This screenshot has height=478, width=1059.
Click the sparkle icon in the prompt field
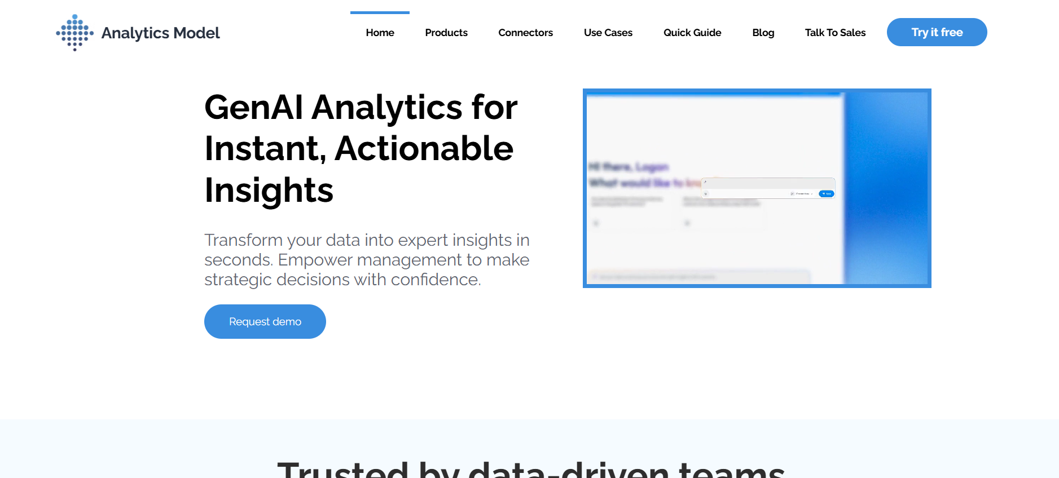pos(705,182)
